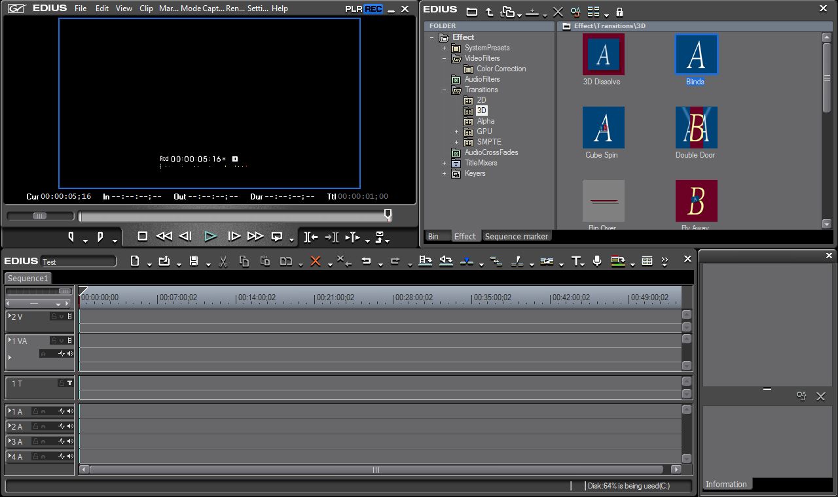Click the Cut scissors icon

(x=223, y=261)
